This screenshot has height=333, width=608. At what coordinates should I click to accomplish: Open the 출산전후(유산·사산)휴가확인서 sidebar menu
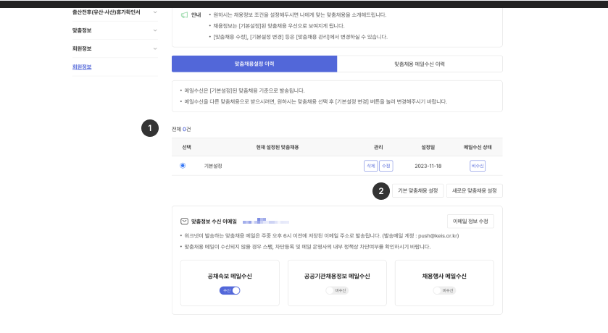tap(107, 12)
